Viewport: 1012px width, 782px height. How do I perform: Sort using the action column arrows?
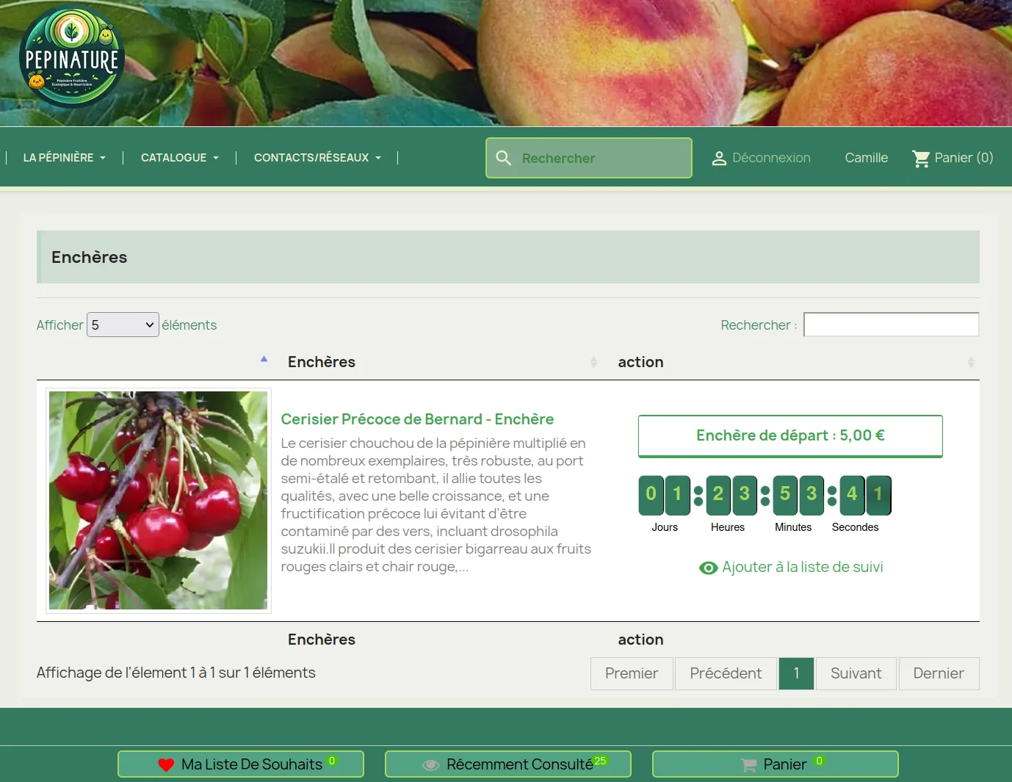click(x=970, y=362)
